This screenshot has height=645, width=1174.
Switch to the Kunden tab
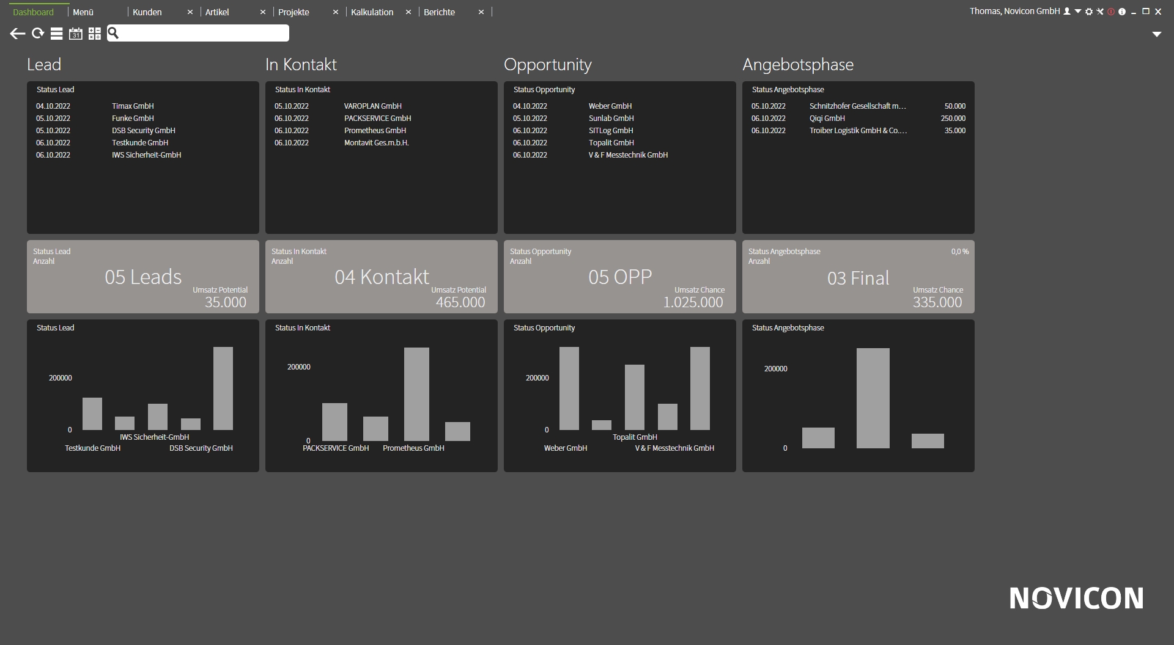[147, 12]
